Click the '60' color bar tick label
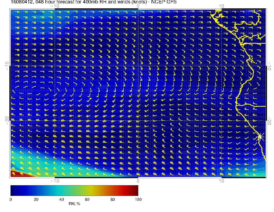 tap(87, 200)
